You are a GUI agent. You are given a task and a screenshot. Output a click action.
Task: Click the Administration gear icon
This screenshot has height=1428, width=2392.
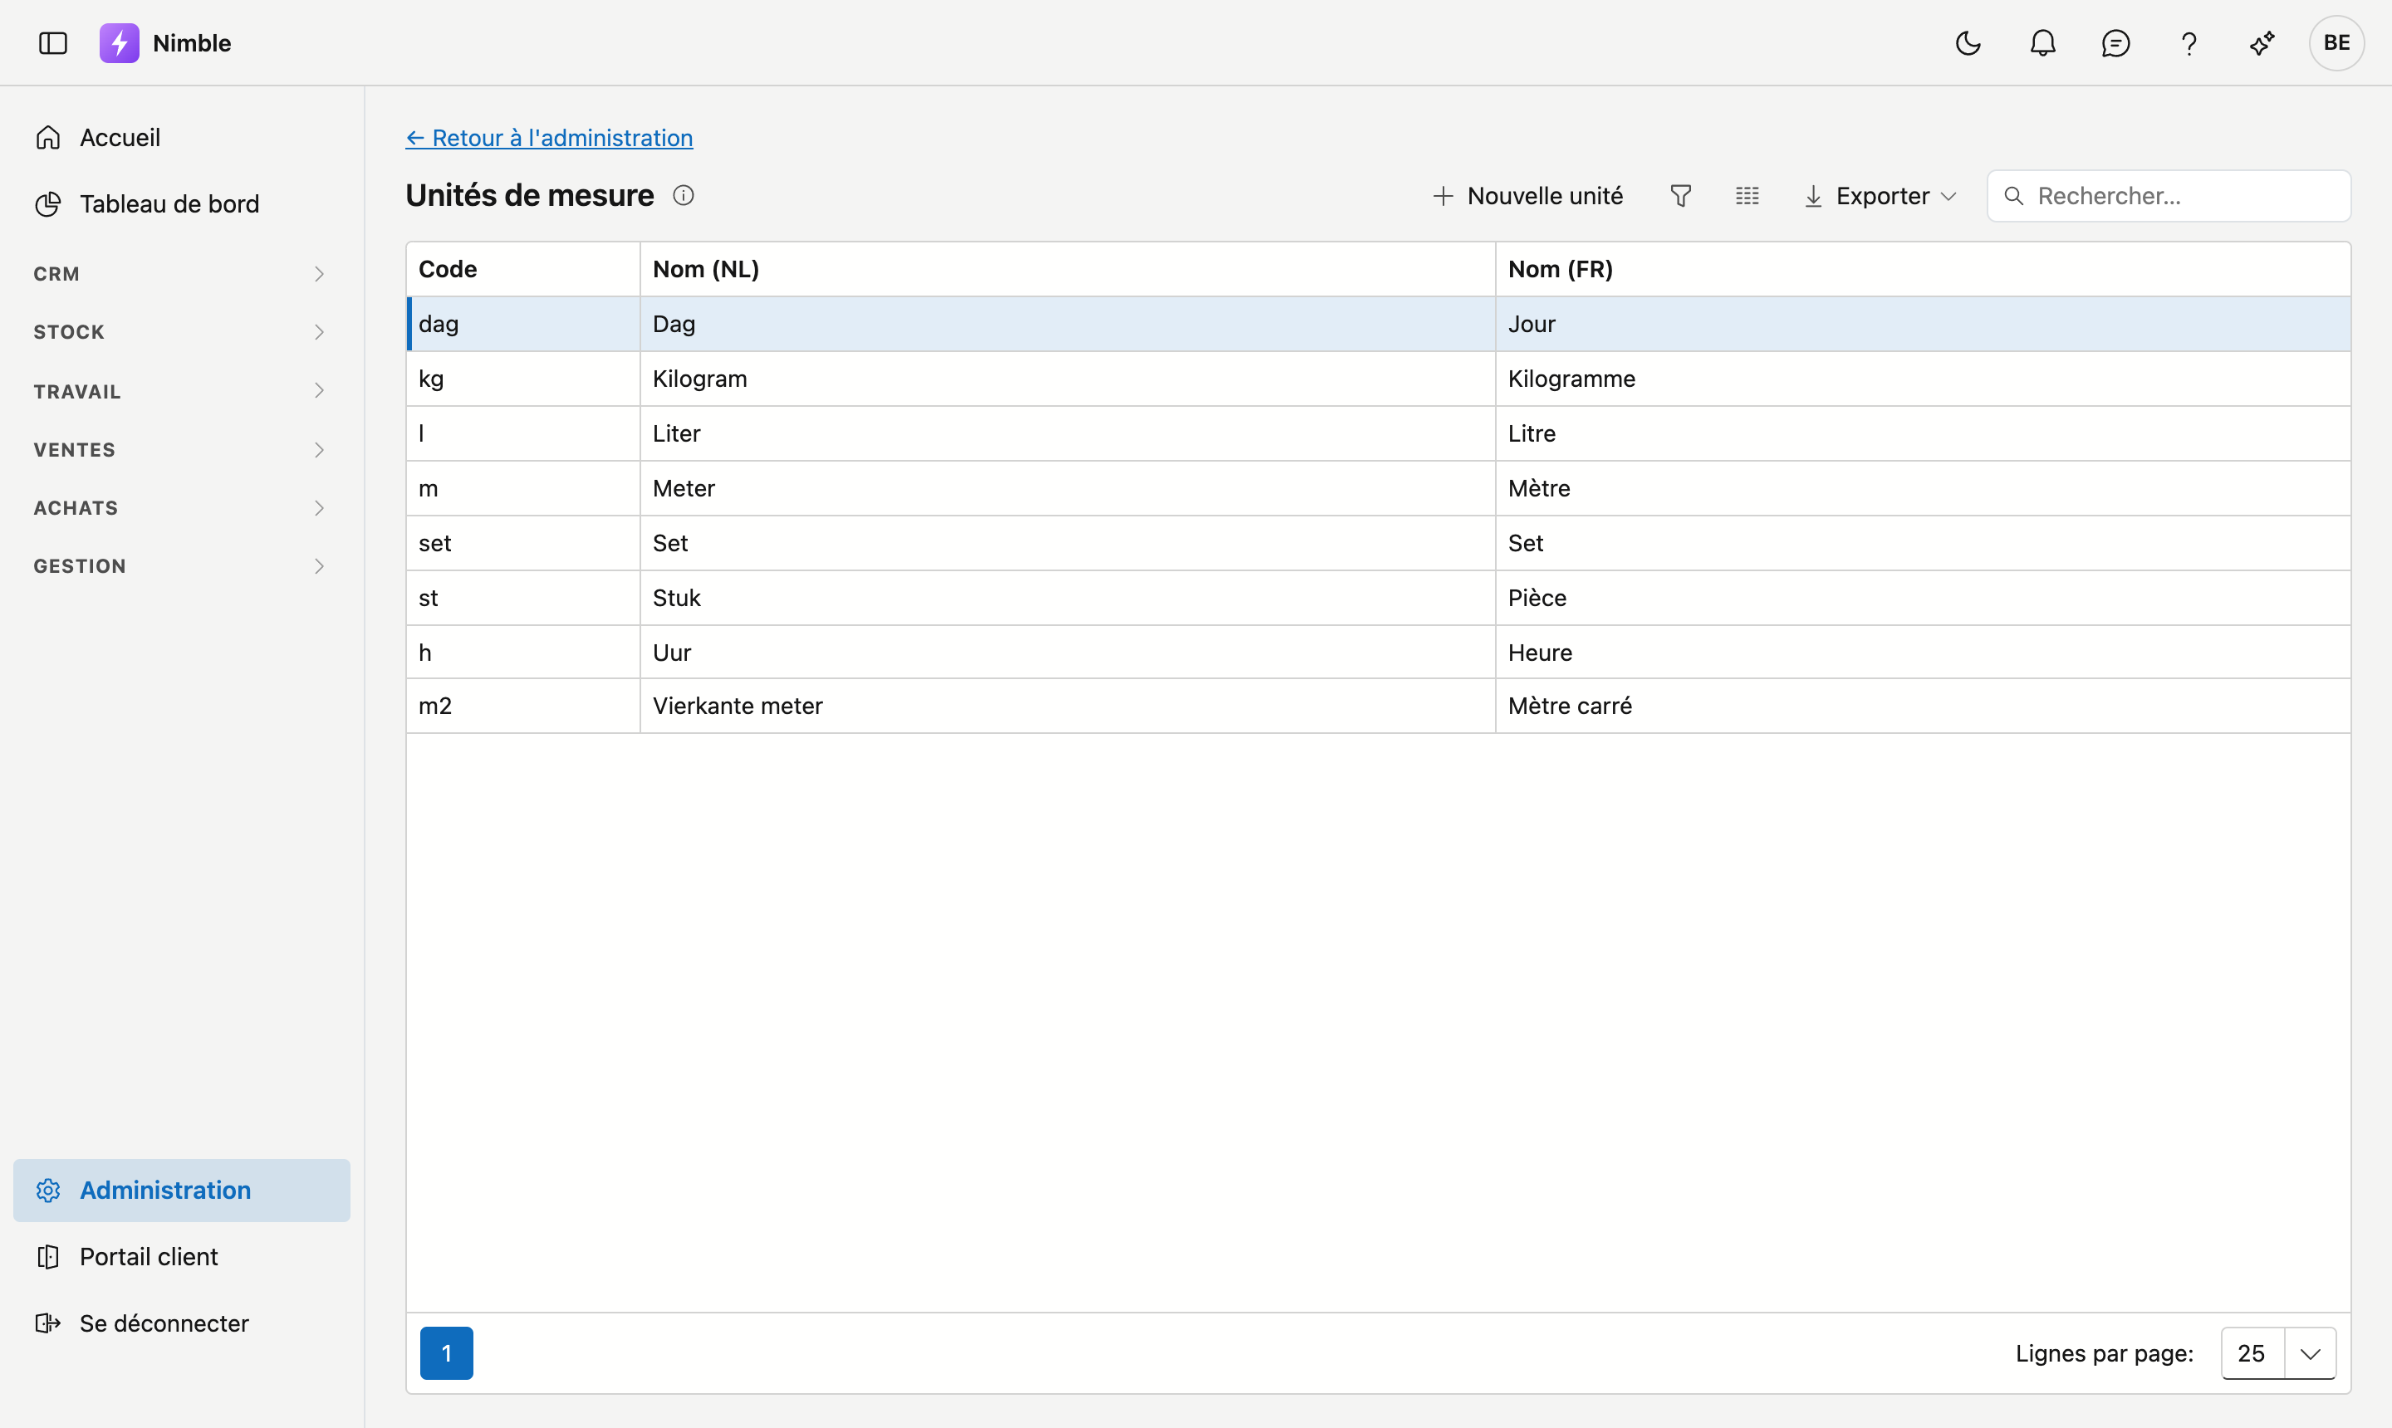(x=48, y=1191)
